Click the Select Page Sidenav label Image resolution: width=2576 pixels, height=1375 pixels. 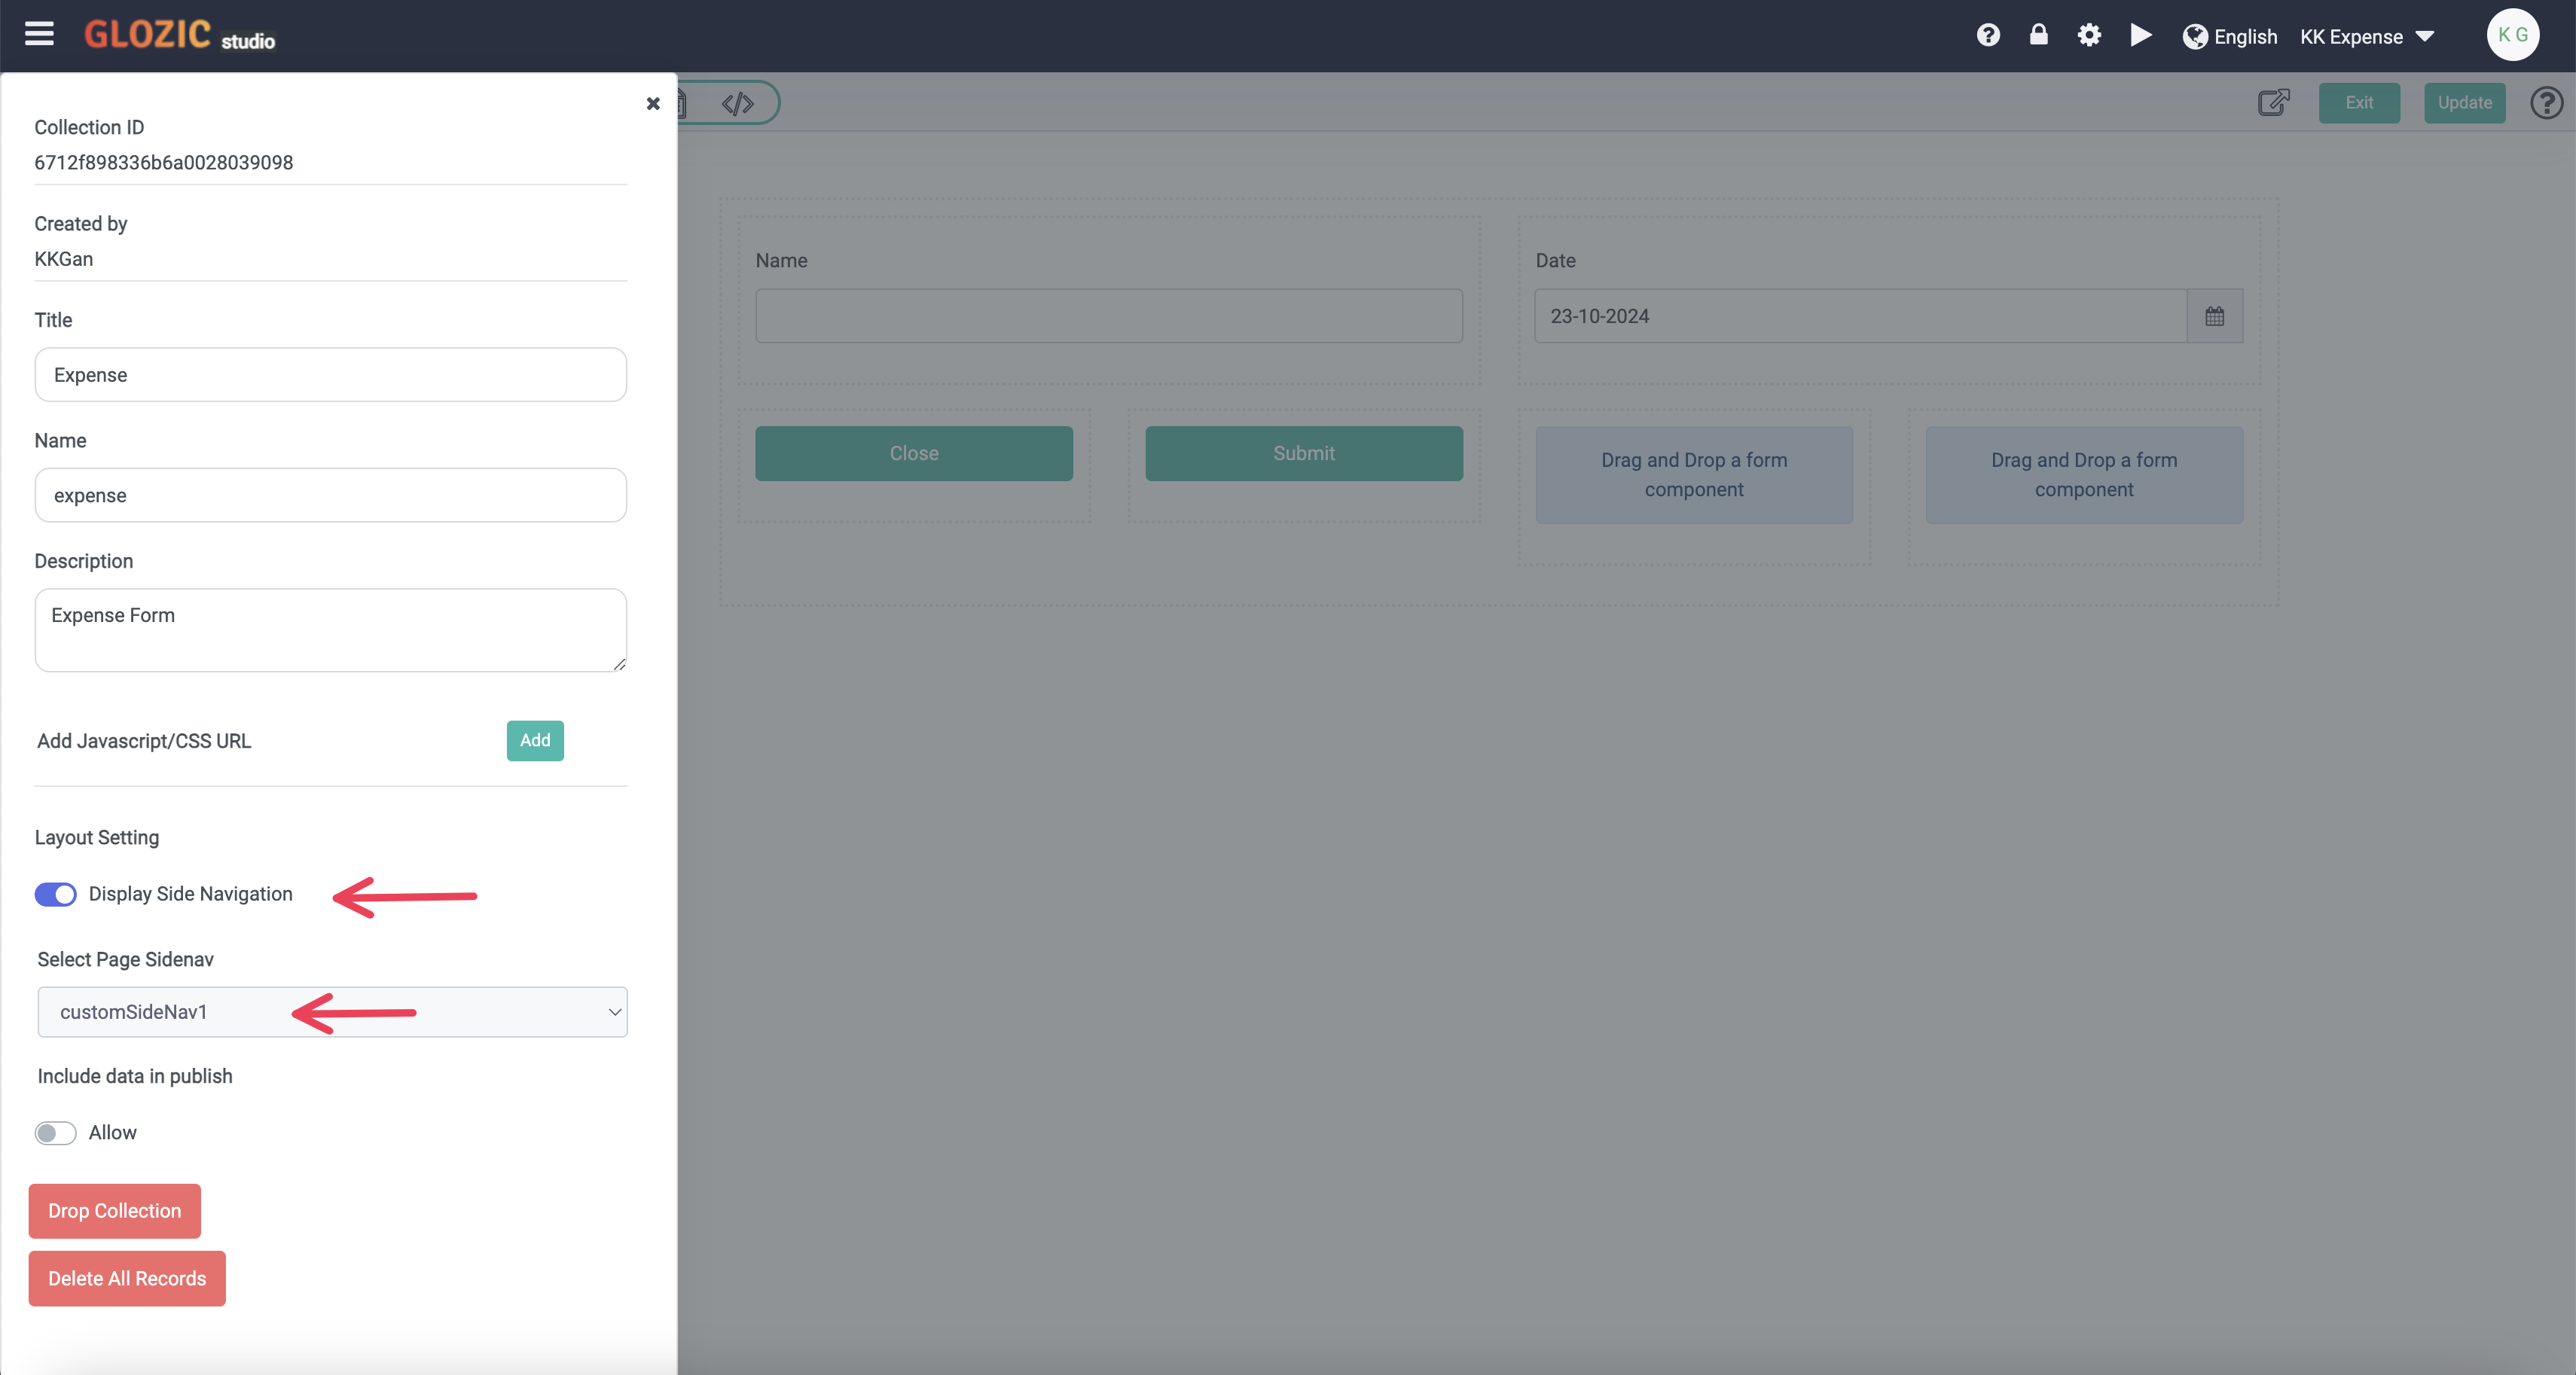(126, 959)
